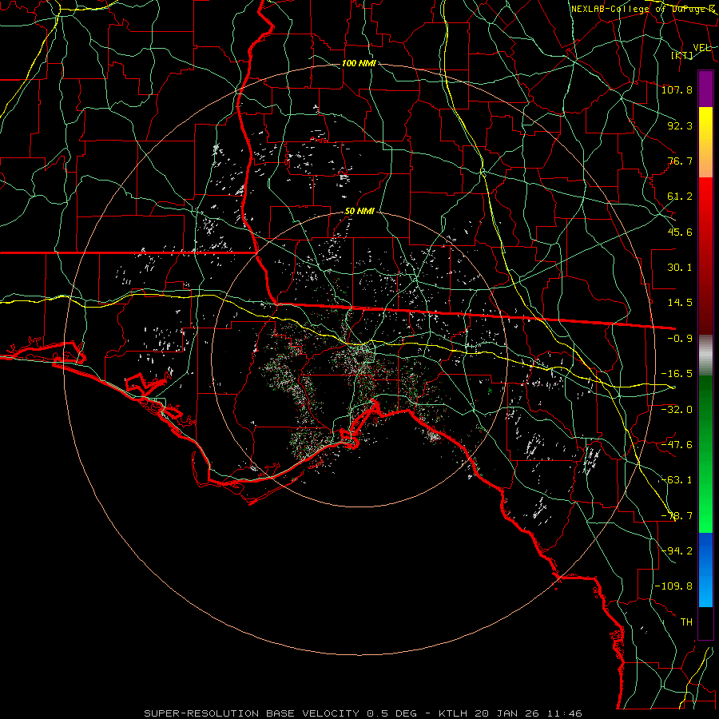Select the [KT] units label
The image size is (719, 719).
click(x=682, y=55)
